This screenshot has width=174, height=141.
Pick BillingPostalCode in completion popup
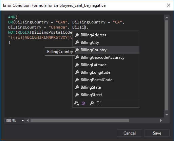[x=106, y=80]
